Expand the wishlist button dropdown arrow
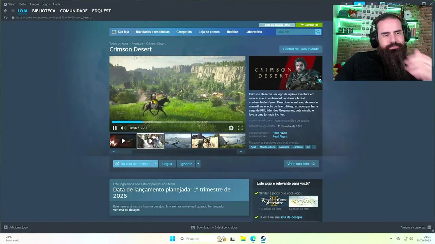Viewport: 435px width, 244px height. [x=156, y=164]
